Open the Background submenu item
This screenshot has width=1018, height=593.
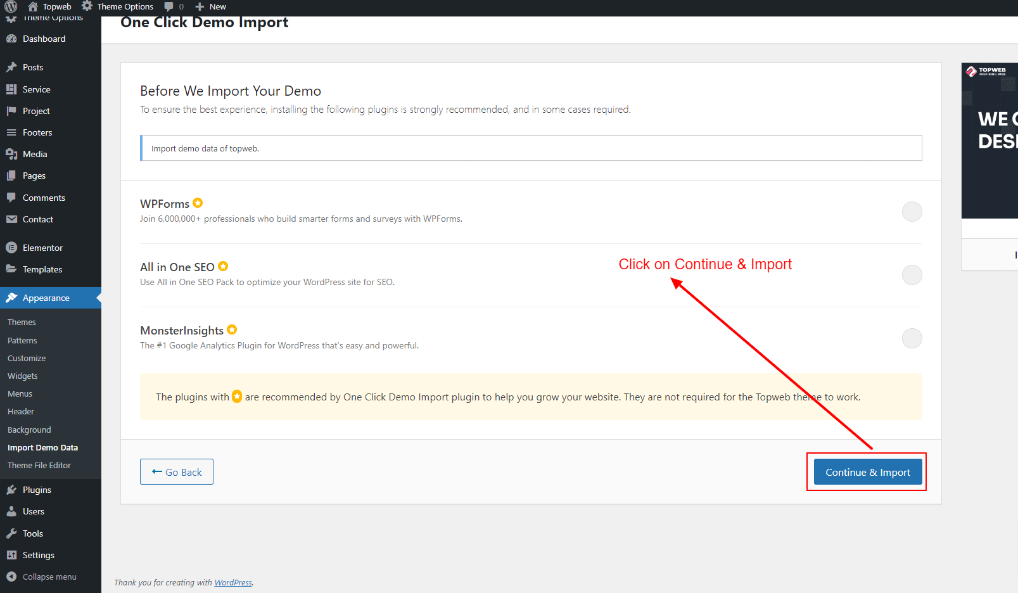pos(29,430)
